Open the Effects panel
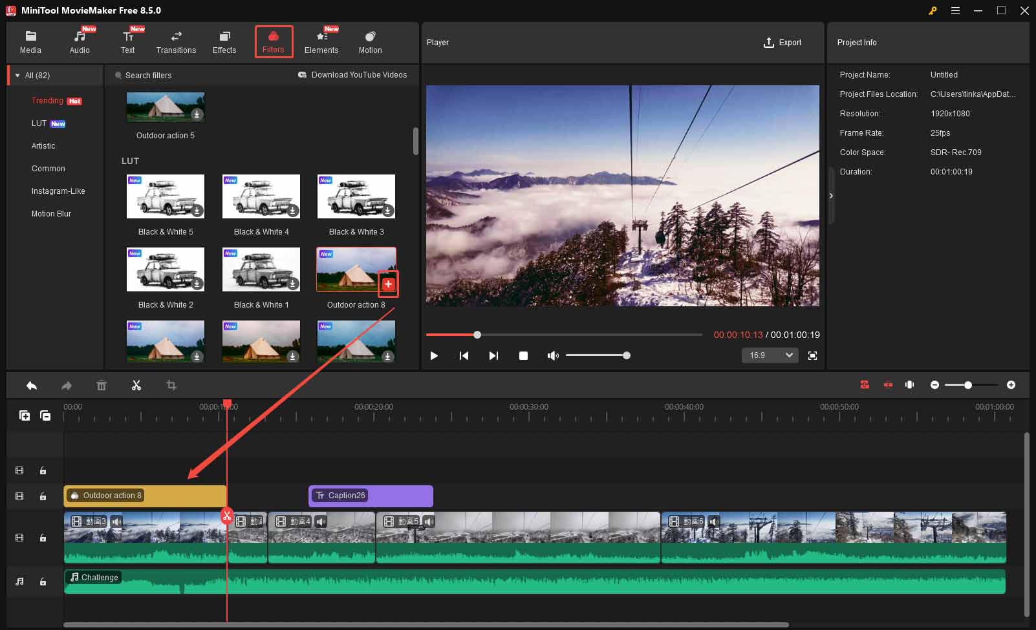 (x=224, y=41)
